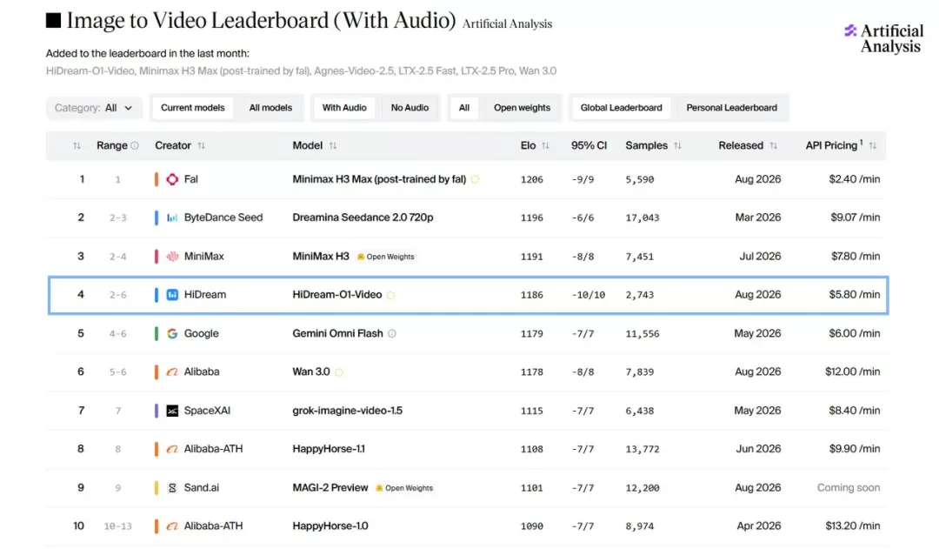Select the All weights filter

[x=464, y=108]
